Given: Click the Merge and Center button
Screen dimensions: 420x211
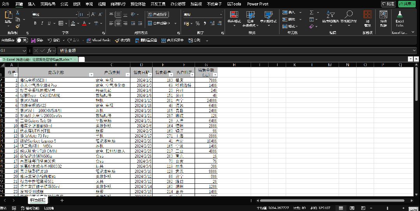Looking at the screenshot, I should tap(159, 24).
